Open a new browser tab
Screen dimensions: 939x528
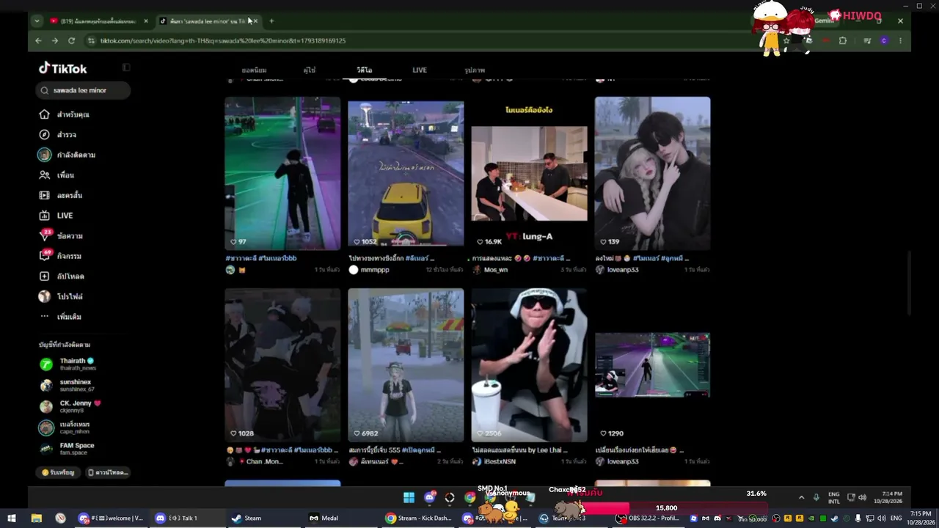tap(271, 21)
